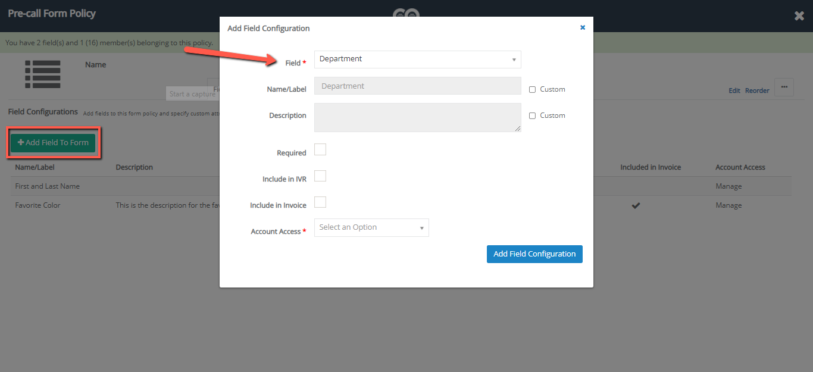Click the checkmark in Included in Invoice column
The image size is (813, 372).
click(636, 205)
